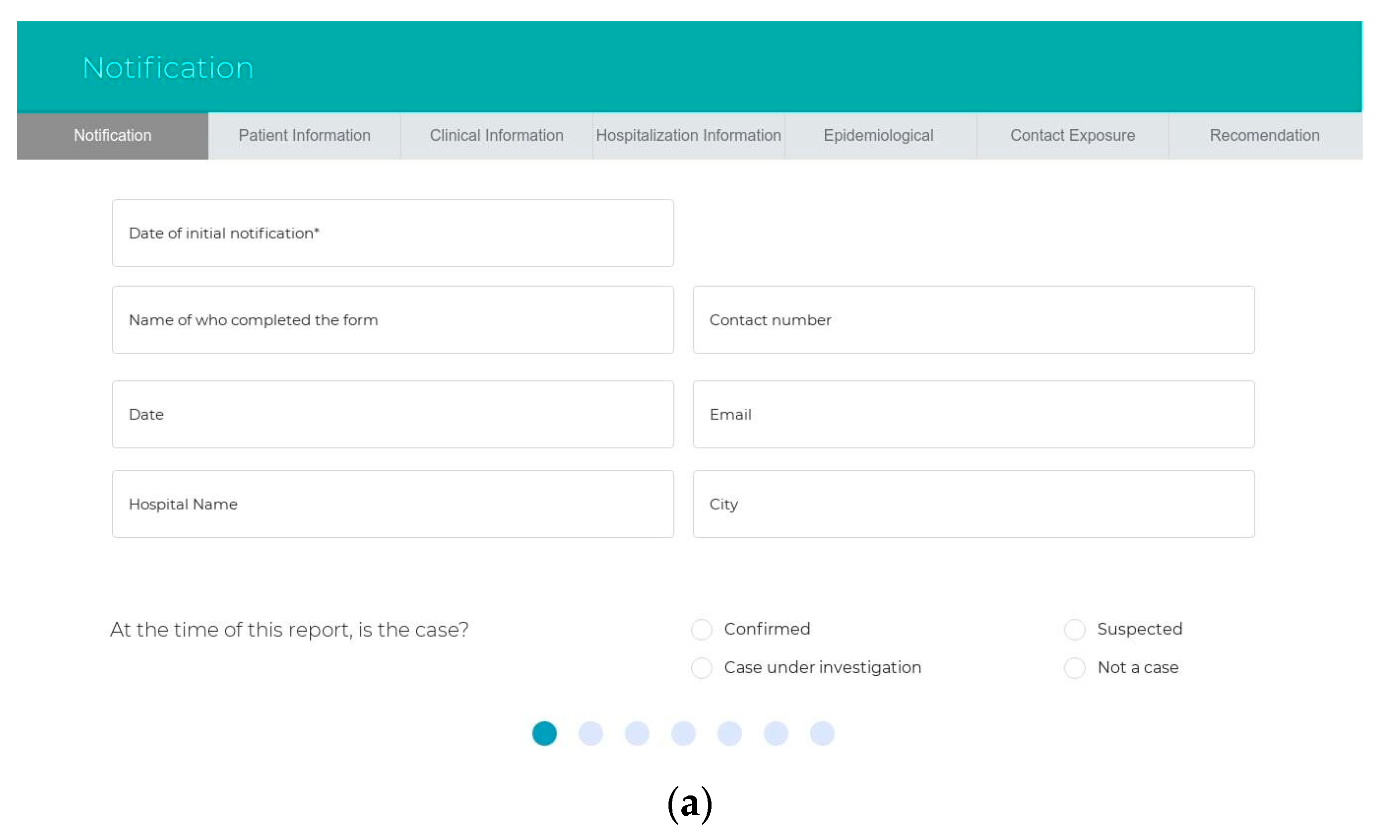Click the active Notification tab
This screenshot has height=838, width=1380.
pyautogui.click(x=113, y=136)
